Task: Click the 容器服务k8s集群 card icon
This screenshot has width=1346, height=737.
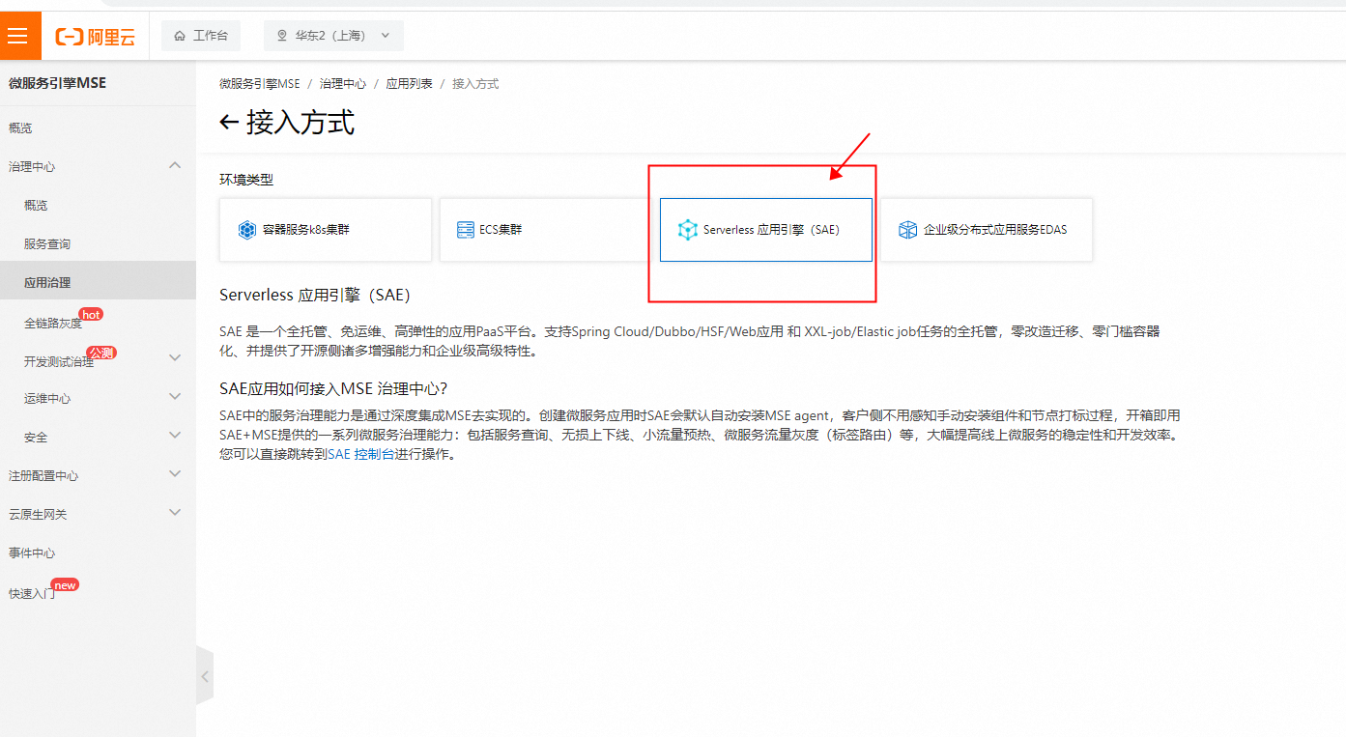Action: (247, 230)
